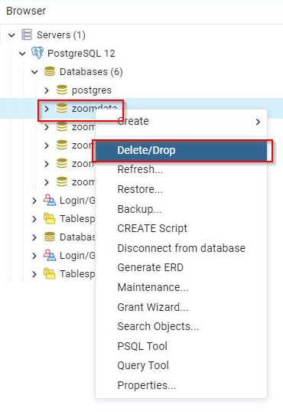This screenshot has width=283, height=412.
Task: Open Maintenance... from the context menu
Action: click(x=181, y=287)
